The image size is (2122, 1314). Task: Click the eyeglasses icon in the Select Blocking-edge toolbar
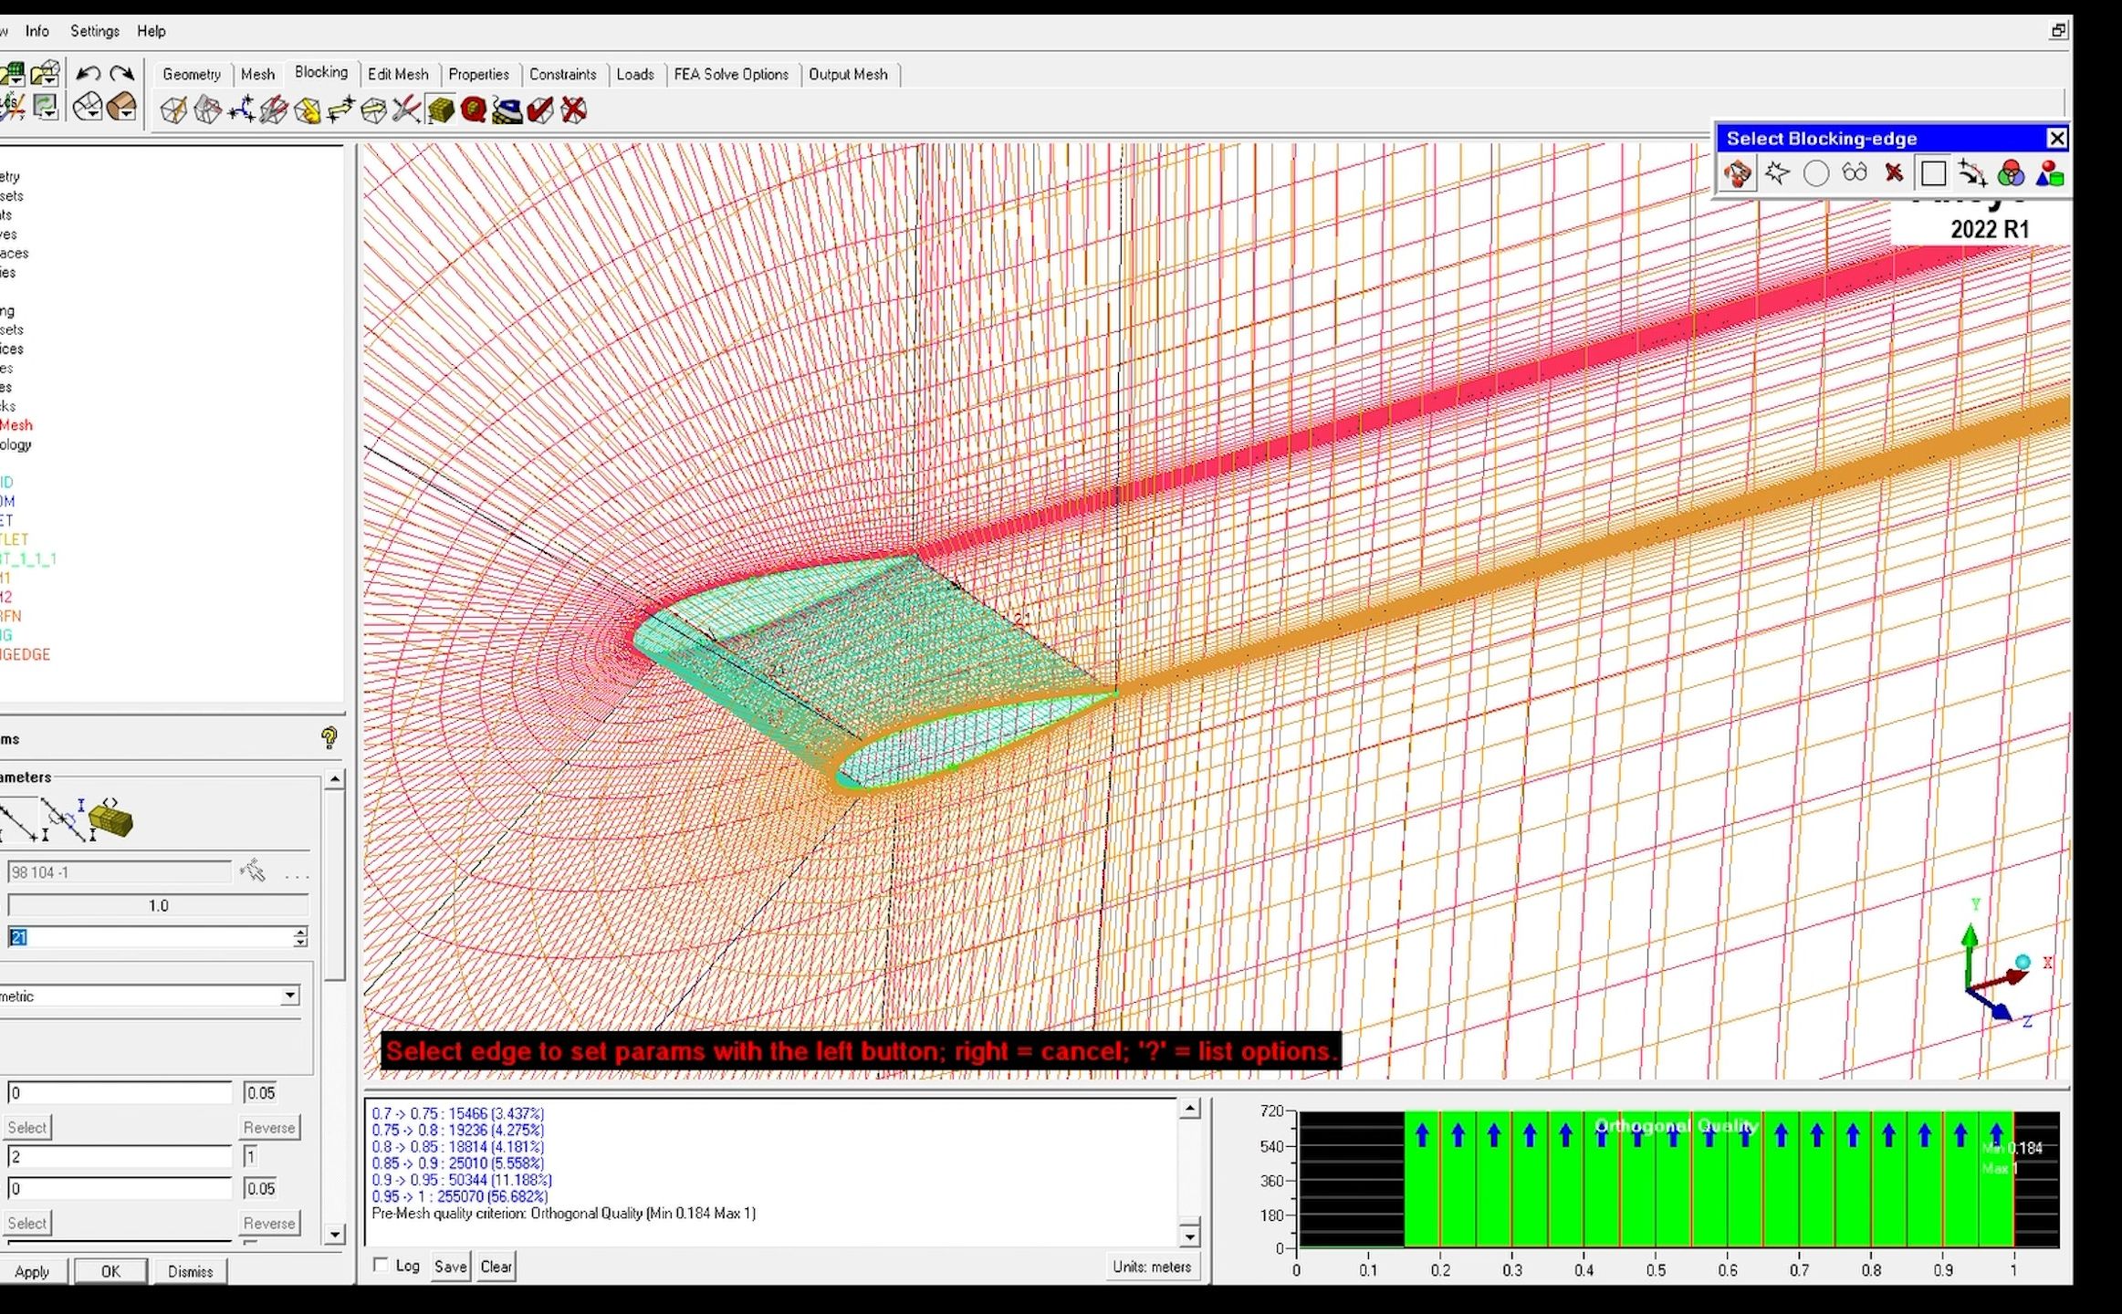tap(1855, 172)
